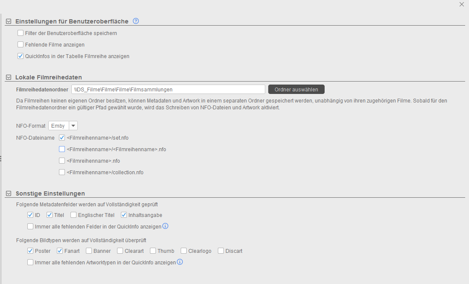
Task: Enable Filter der Benutzeroberfläche speichern
Action: [20, 32]
